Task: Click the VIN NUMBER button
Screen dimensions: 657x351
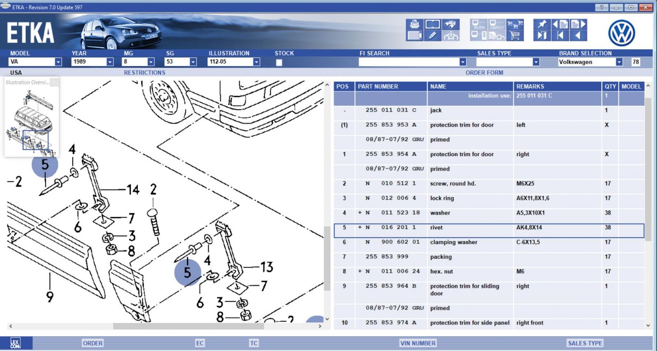Action: (418, 343)
